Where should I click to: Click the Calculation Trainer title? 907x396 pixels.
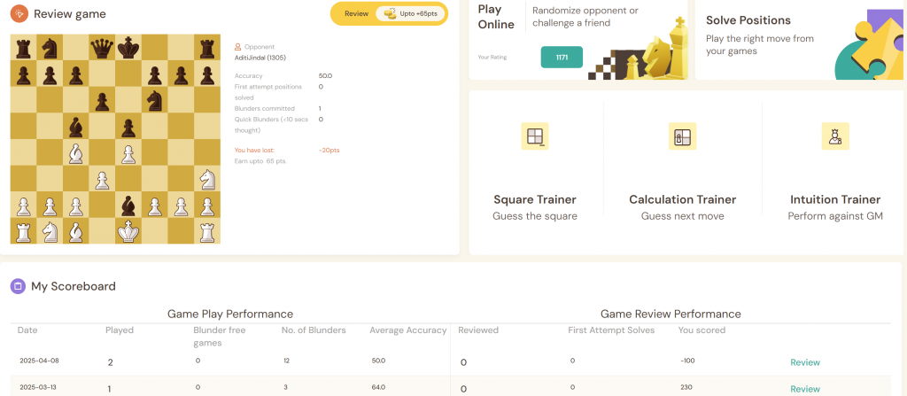[683, 199]
